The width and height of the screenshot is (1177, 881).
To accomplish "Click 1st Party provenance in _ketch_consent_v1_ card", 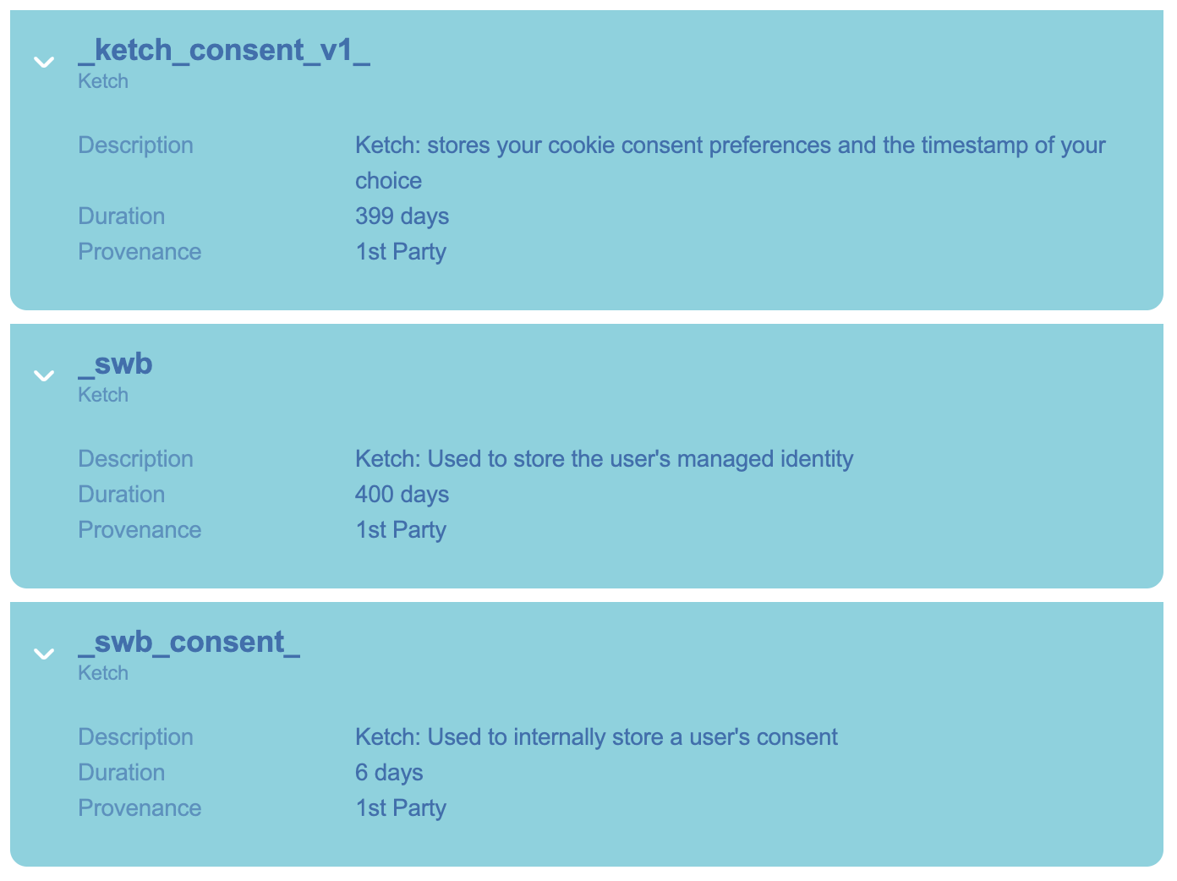I will click(x=401, y=252).
